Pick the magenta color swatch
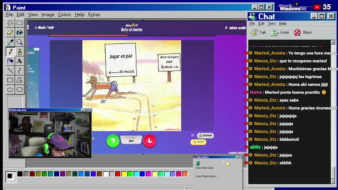The image size is (338, 190). coord(148,174)
